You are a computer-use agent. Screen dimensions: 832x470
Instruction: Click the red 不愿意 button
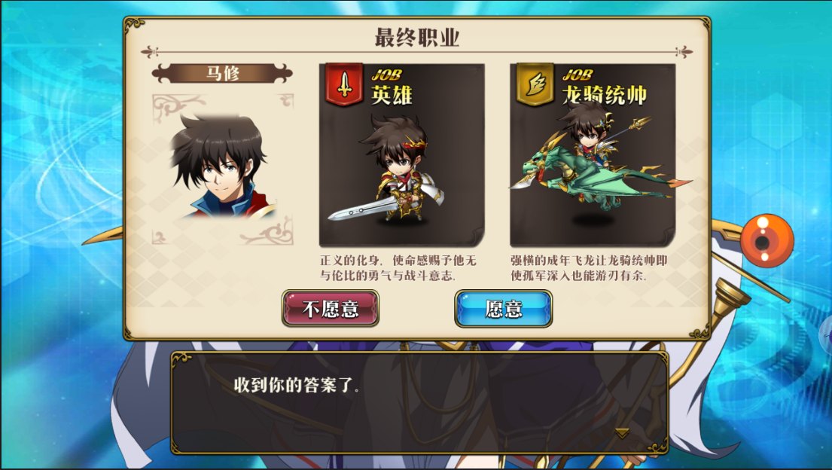[x=331, y=308]
